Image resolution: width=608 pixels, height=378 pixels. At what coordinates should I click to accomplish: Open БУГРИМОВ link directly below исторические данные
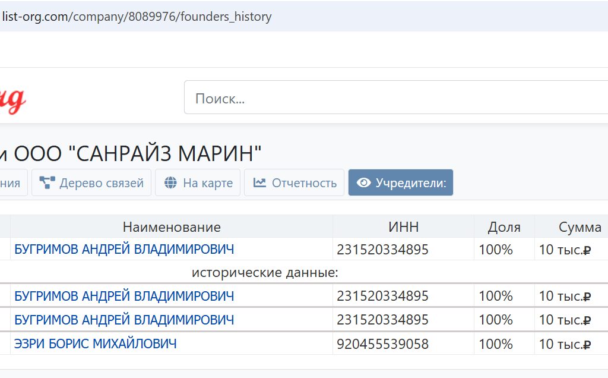click(124, 296)
